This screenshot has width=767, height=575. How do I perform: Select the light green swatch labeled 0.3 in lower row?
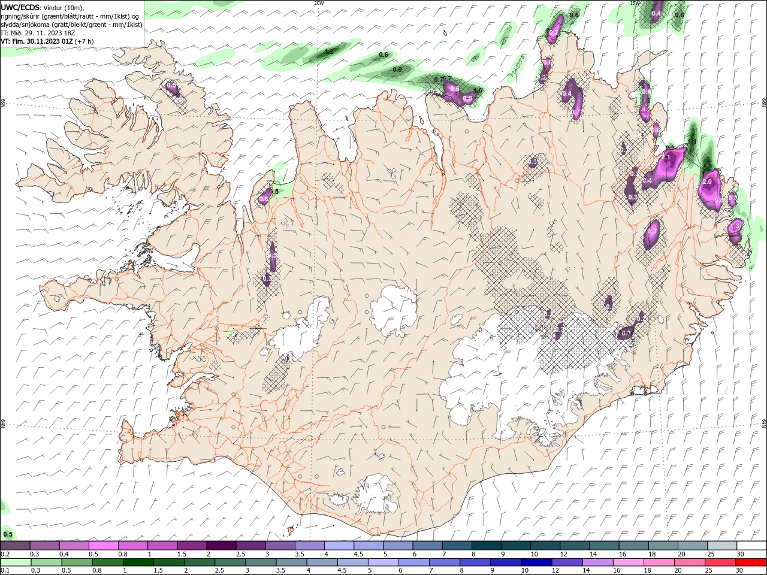point(47,562)
